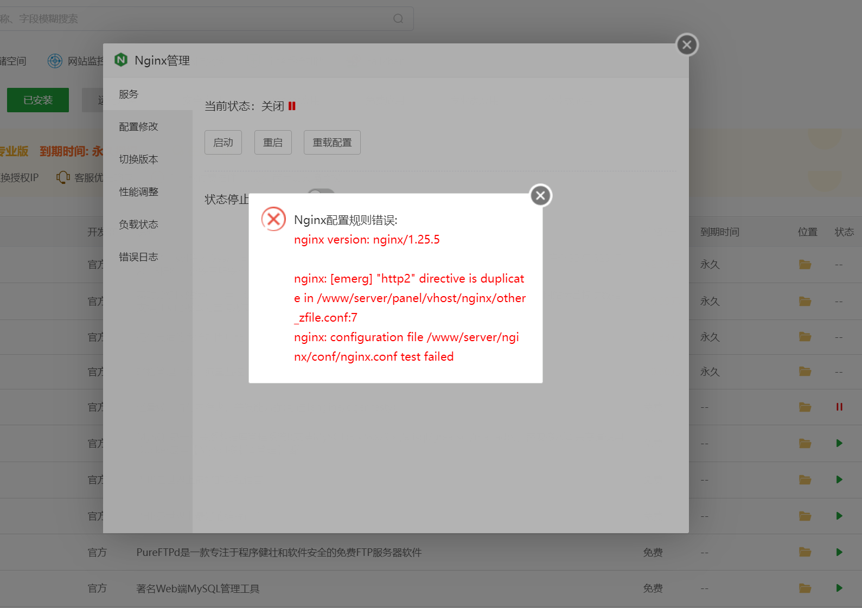Close the Nginx error message popup

tap(540, 196)
